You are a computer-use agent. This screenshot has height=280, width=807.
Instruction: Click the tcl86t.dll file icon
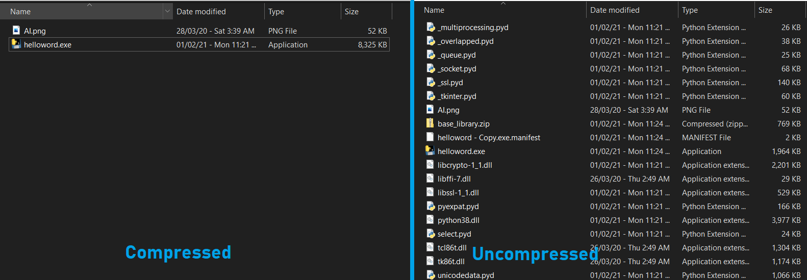pos(431,247)
